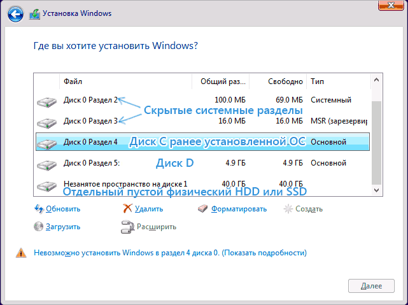Click the yellow warning triangle icon

[x=21, y=253]
